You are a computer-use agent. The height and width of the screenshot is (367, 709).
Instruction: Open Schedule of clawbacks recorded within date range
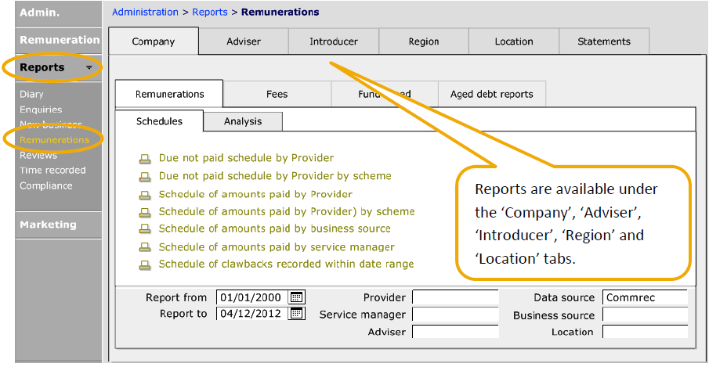(286, 264)
